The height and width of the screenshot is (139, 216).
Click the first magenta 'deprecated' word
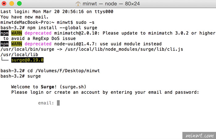click(x=38, y=33)
